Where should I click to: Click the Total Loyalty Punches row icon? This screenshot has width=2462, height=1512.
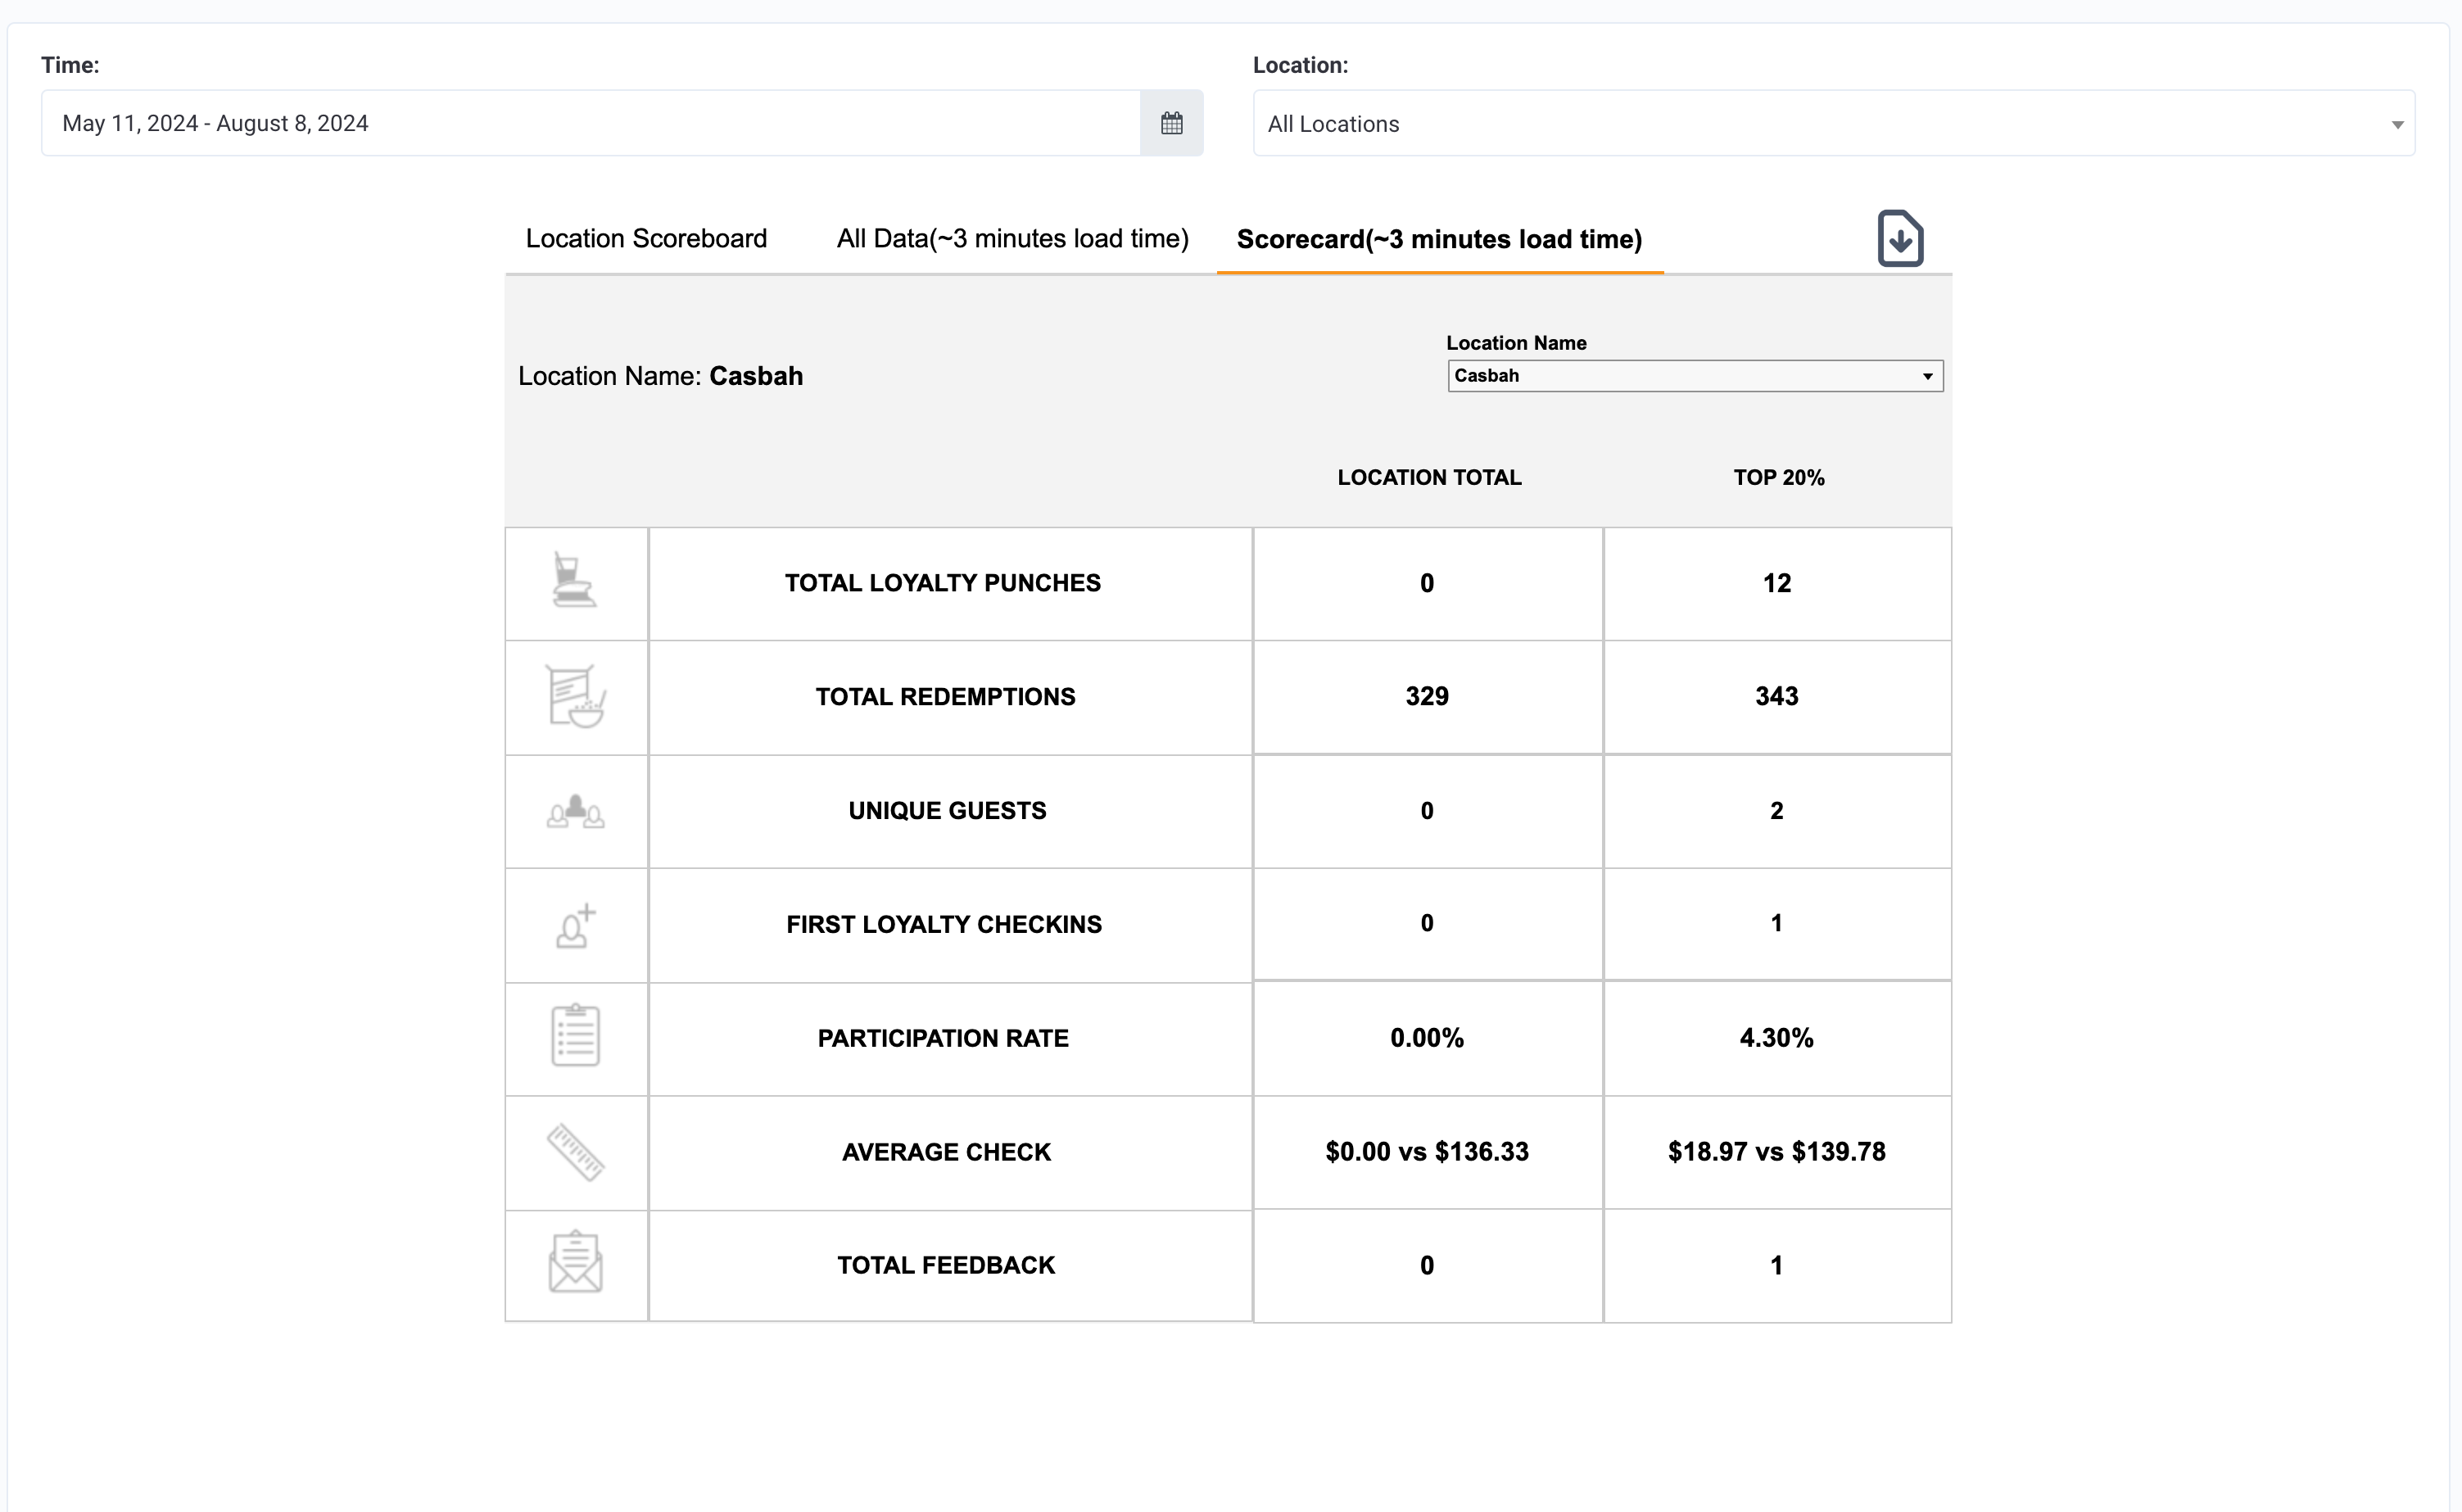click(x=574, y=580)
